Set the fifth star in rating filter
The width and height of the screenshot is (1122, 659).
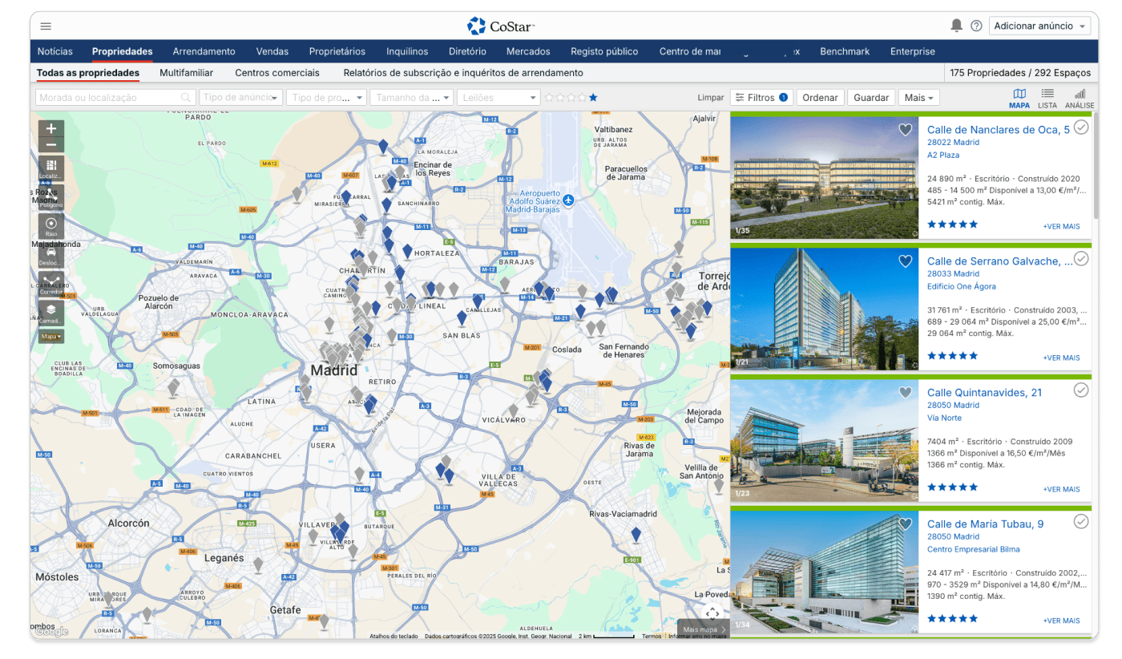593,97
